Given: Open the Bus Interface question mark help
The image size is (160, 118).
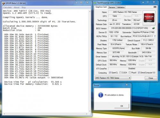Looking at the screenshot, I should [x=155, y=36].
